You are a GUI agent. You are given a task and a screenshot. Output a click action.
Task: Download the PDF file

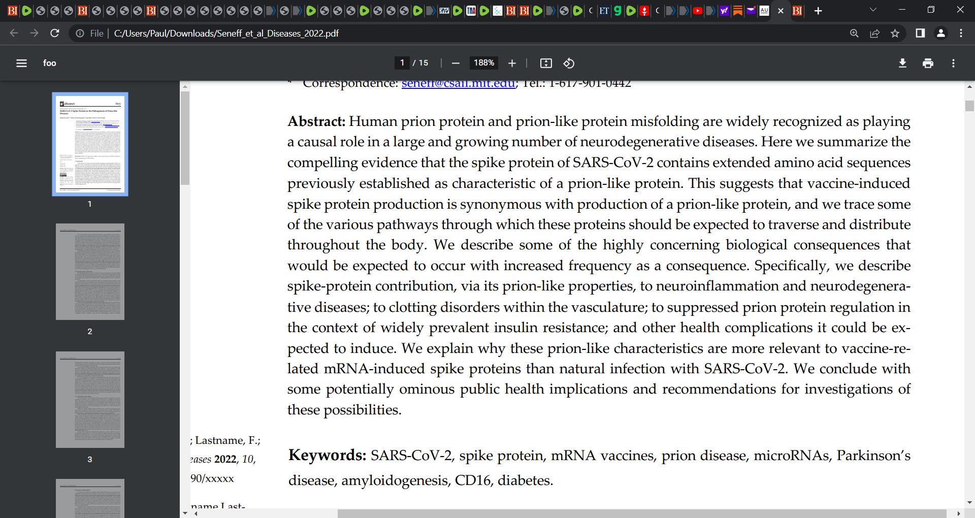(902, 63)
